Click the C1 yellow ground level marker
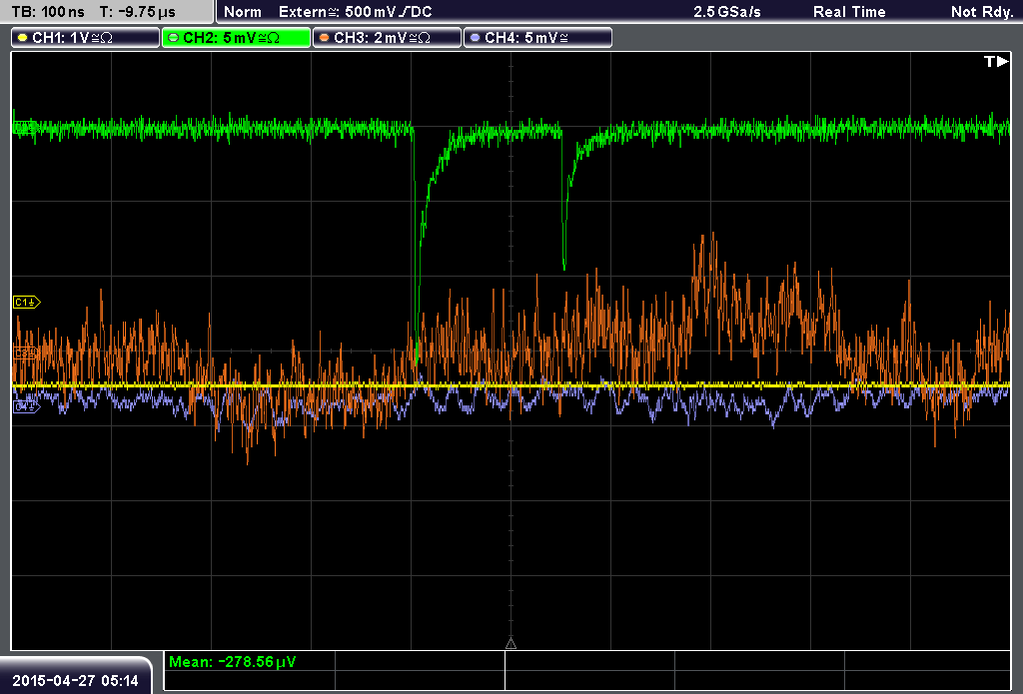Viewport: 1023px width, 694px height. coord(27,302)
